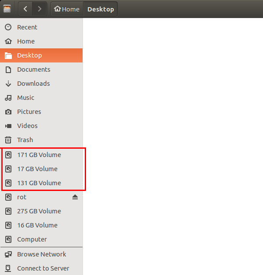The image size is (263, 275).
Task: Go forward with the right arrow button
Action: pos(40,9)
